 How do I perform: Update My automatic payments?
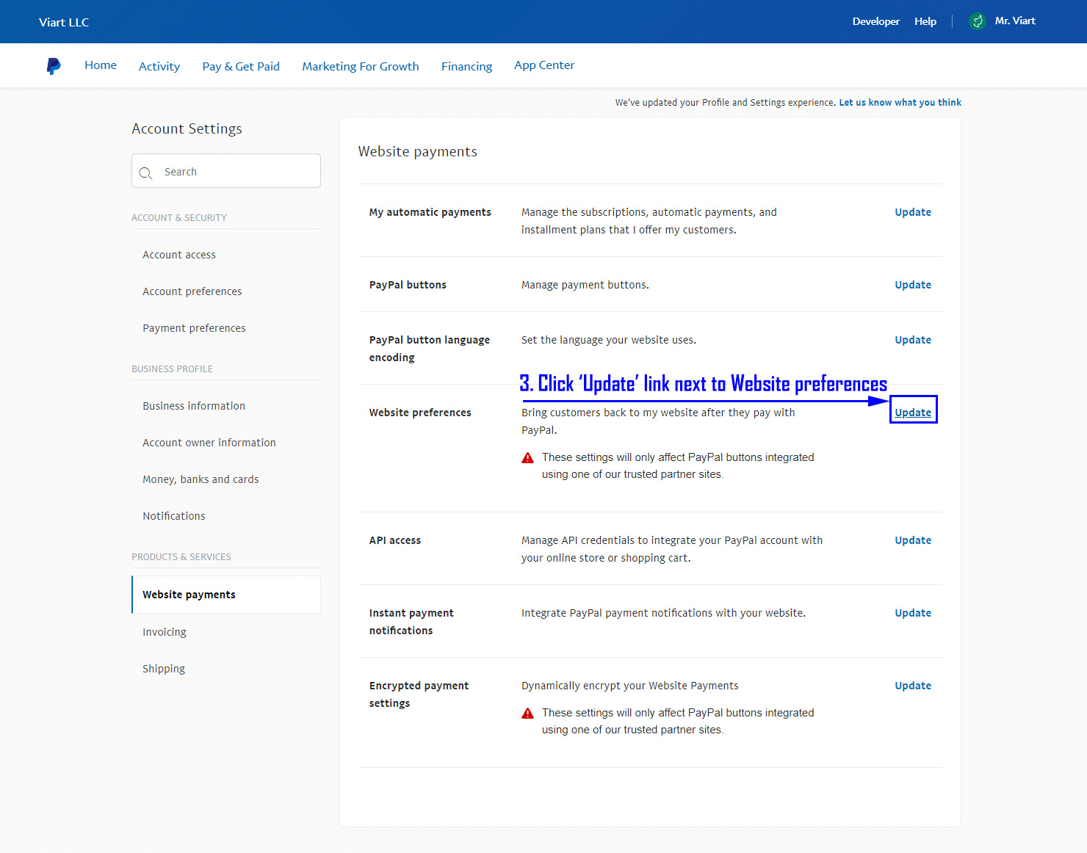tap(913, 212)
